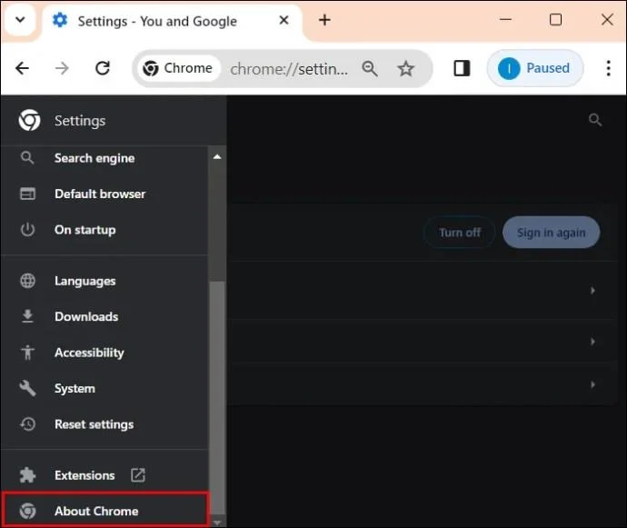Click the Sign in again button
The width and height of the screenshot is (627, 528).
click(551, 233)
